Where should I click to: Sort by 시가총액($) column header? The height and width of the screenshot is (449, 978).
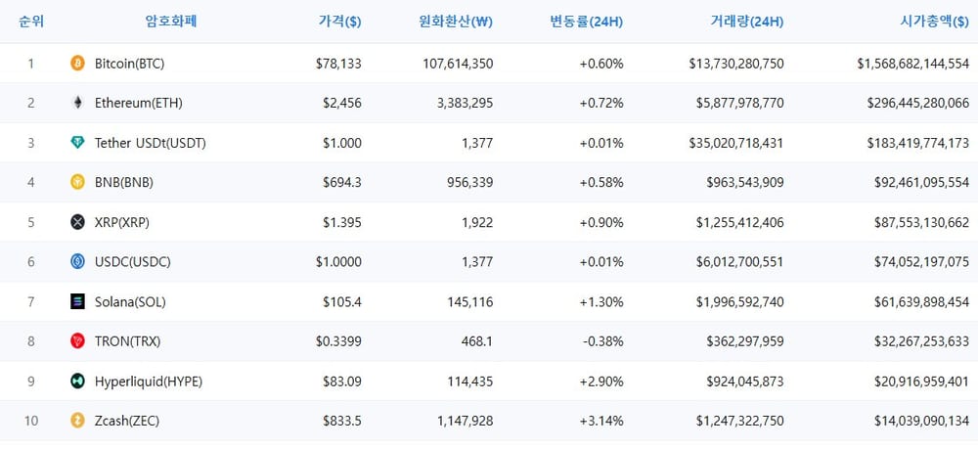[934, 22]
